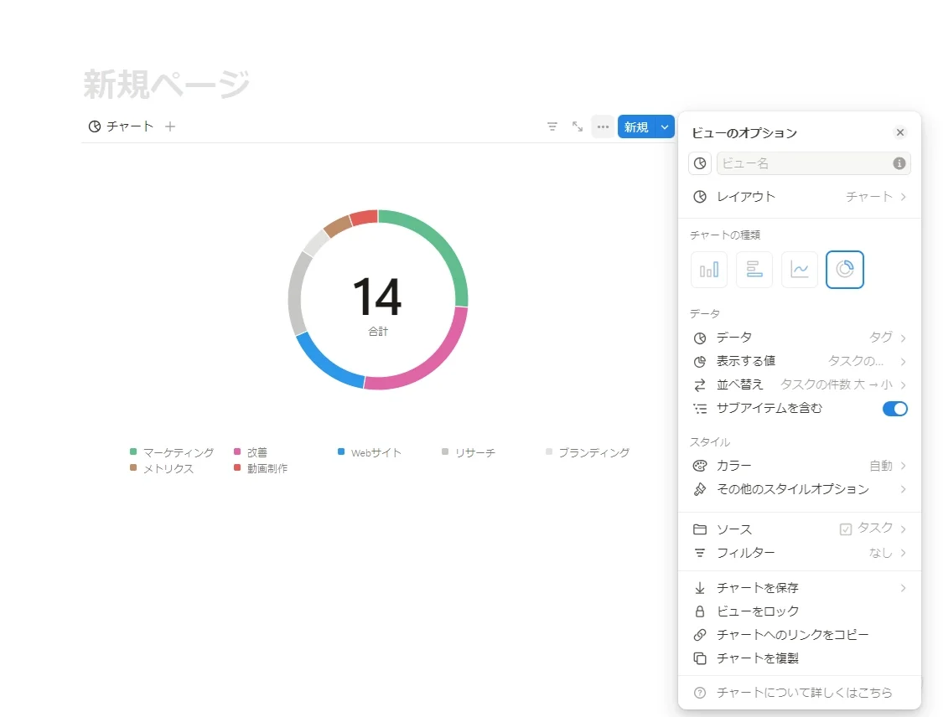Add a new view with plus icon
The height and width of the screenshot is (717, 943).
[x=170, y=126]
